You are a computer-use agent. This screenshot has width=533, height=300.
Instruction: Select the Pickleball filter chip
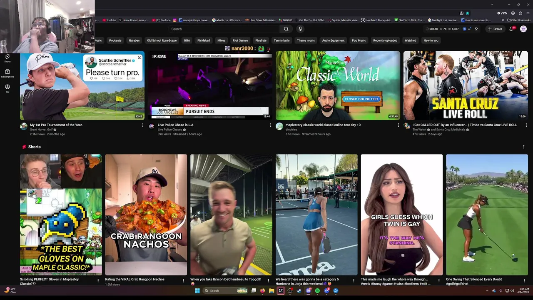click(x=204, y=40)
